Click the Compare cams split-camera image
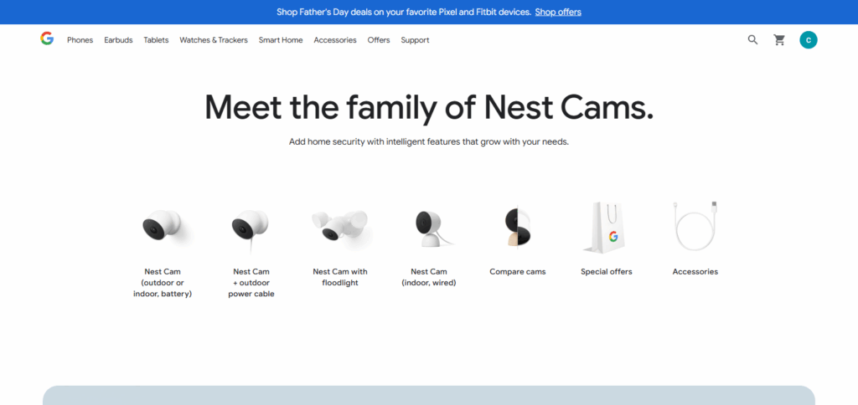This screenshot has height=405, width=858. click(x=518, y=228)
